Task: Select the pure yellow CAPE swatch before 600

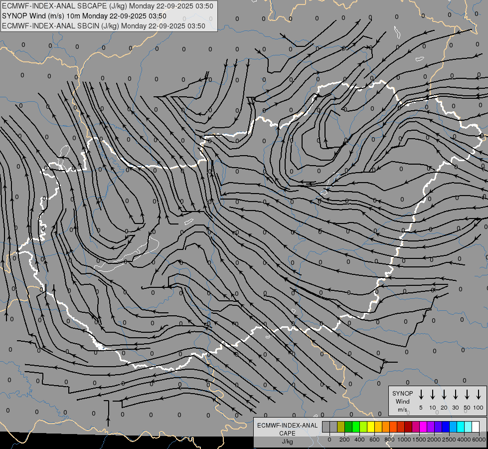Action: click(371, 427)
